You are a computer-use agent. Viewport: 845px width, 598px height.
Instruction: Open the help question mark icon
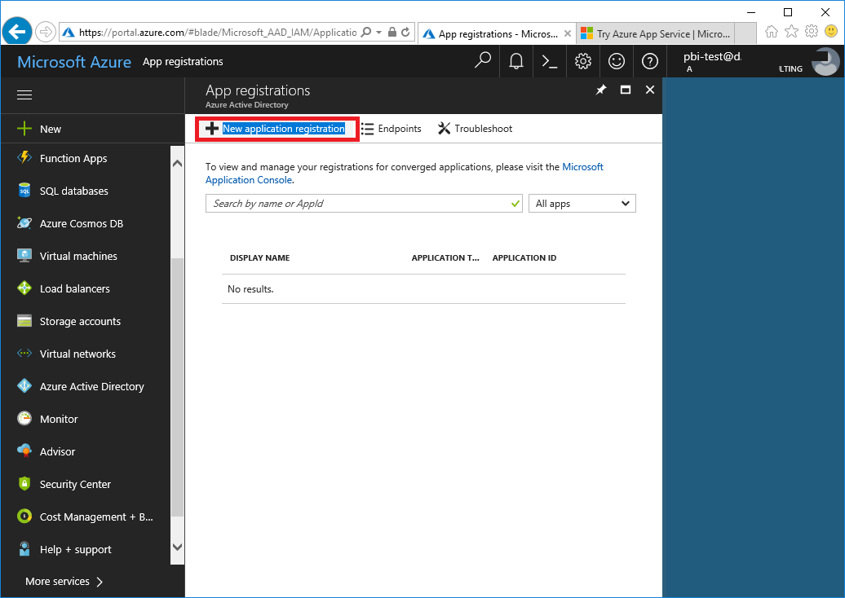650,61
